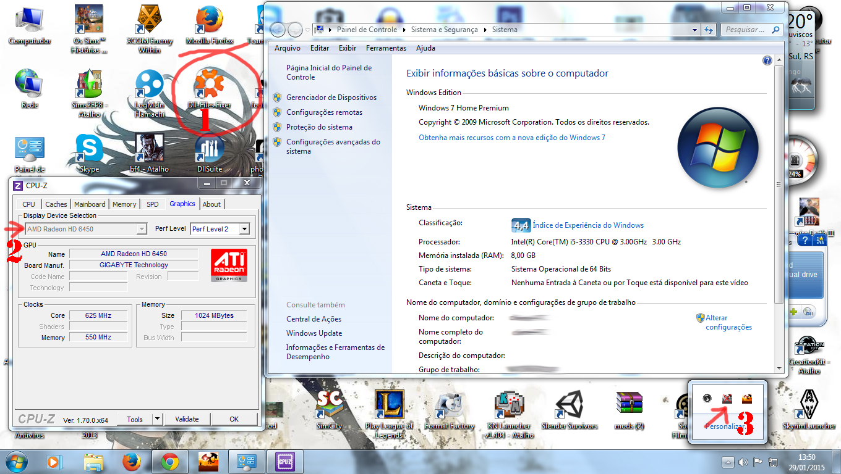
Task: Click the Validate button in CPU-Z
Action: pyautogui.click(x=187, y=419)
